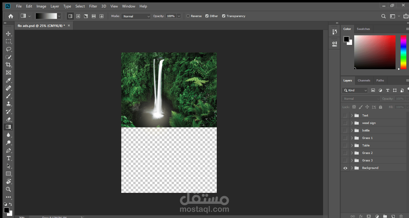
Task: Select the Rectangular Marquee tool
Action: [x=8, y=41]
